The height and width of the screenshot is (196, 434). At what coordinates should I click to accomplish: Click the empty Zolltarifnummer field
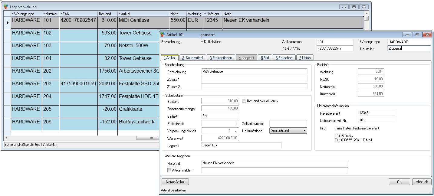point(288,123)
